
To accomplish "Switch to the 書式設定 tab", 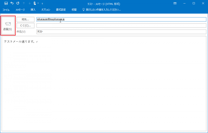I will click(61, 10).
